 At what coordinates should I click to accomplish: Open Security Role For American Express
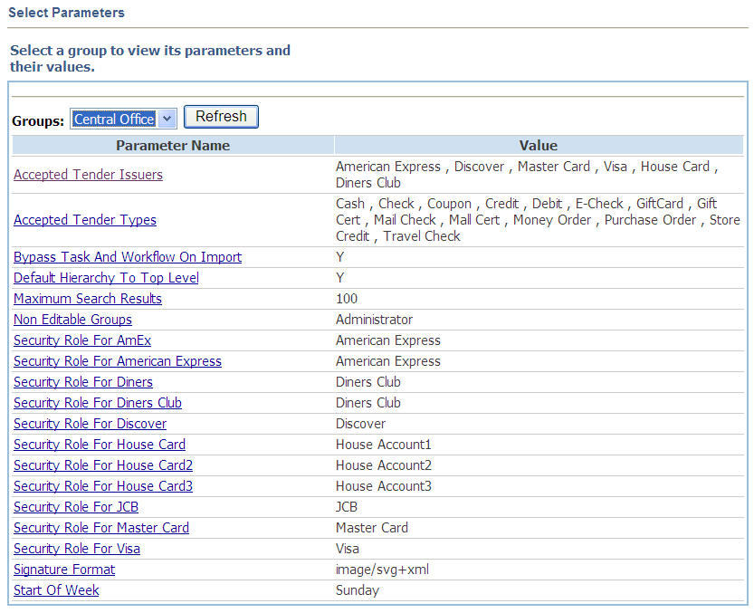(118, 361)
